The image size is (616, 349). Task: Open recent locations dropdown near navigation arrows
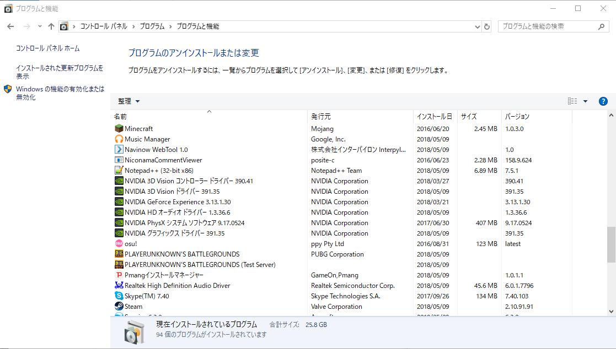(x=40, y=26)
